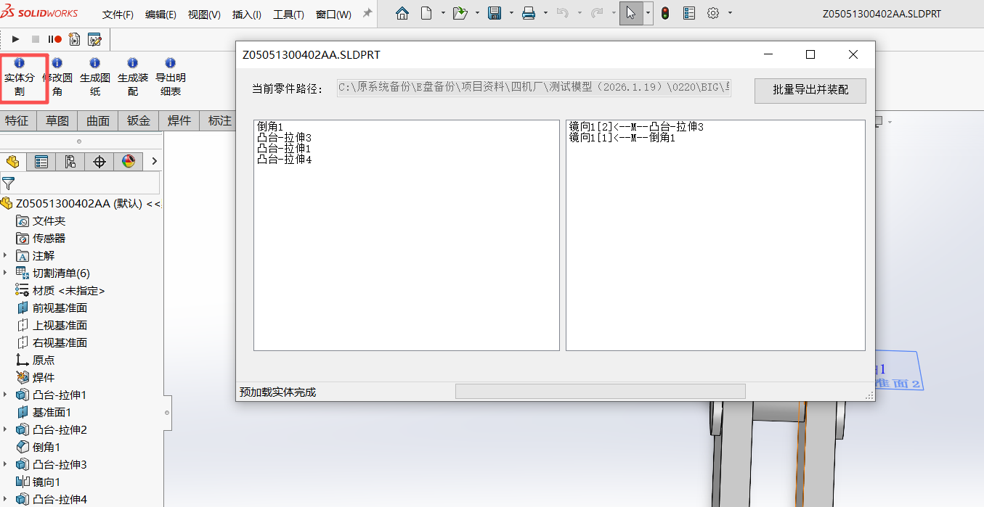Screen dimensions: 984x507
Task: Open File Properties list icon
Action: coord(689,13)
